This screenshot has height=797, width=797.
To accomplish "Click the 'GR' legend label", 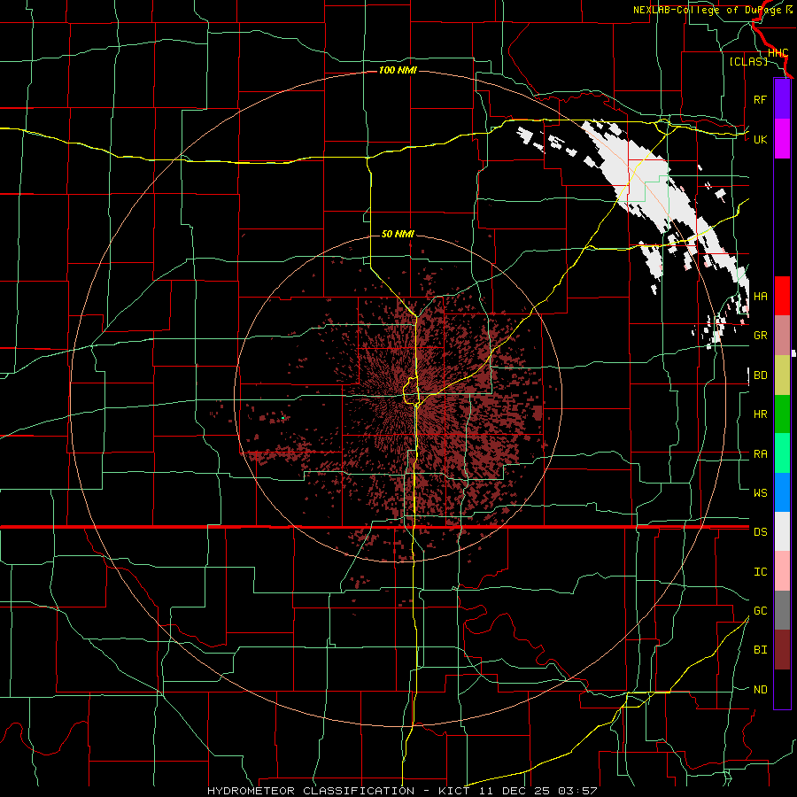I will [761, 336].
